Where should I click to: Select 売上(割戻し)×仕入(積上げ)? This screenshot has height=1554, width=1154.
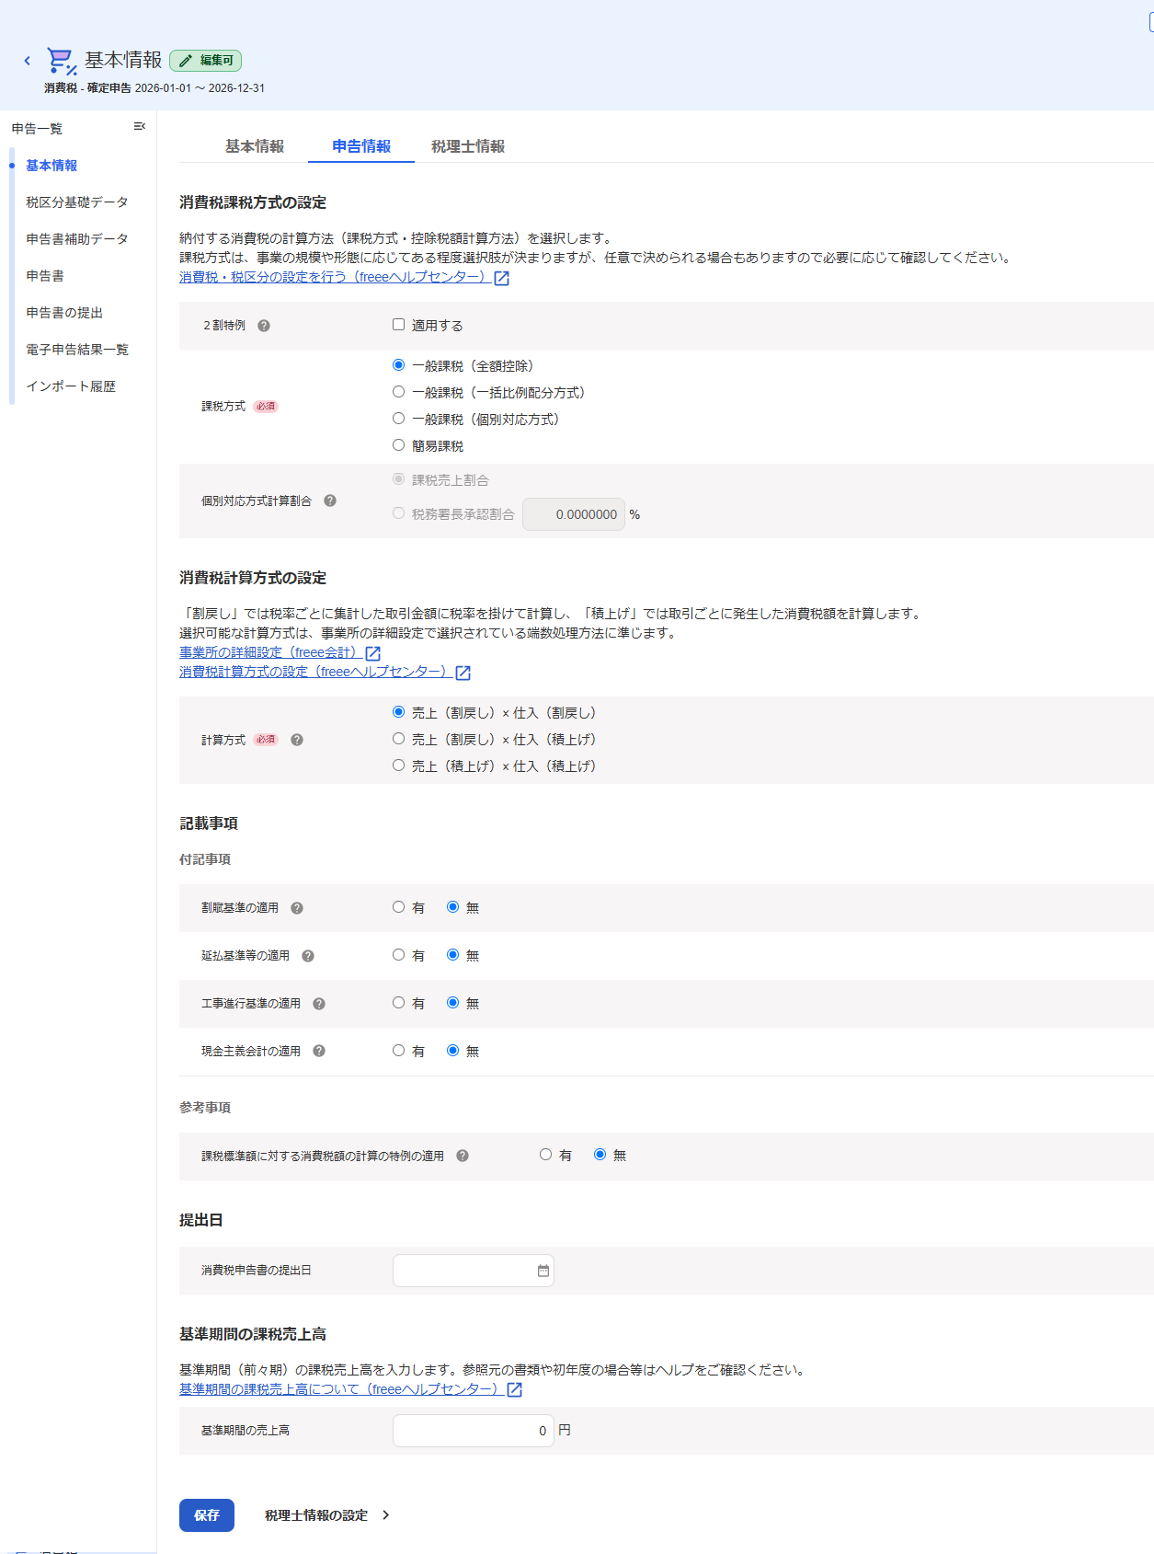[x=399, y=739]
